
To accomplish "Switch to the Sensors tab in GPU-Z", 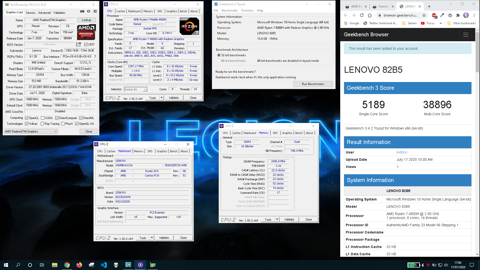I will pyautogui.click(x=30, y=13).
